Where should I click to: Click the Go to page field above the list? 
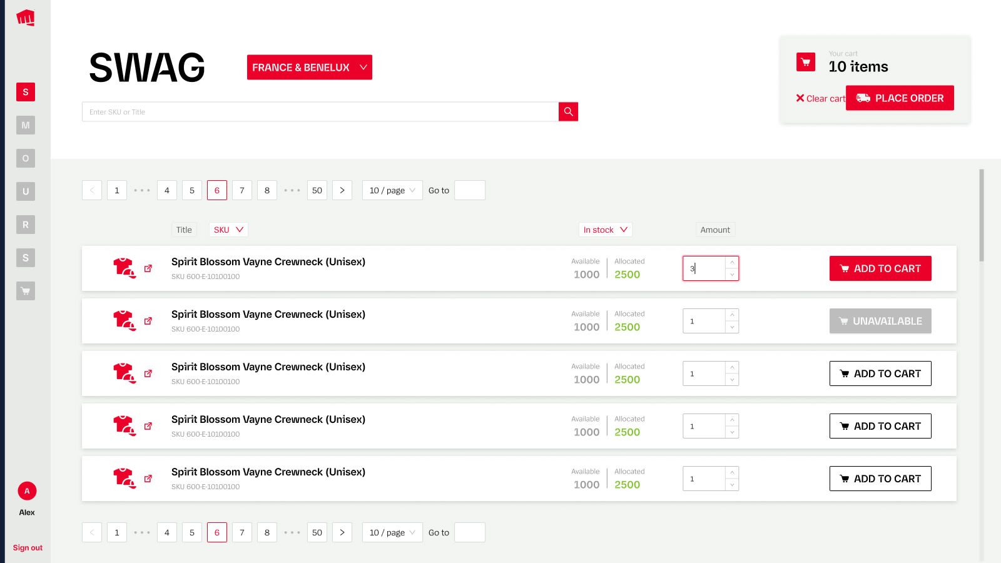tap(470, 190)
